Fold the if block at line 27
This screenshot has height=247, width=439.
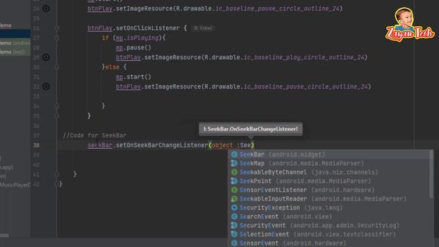click(57, 38)
